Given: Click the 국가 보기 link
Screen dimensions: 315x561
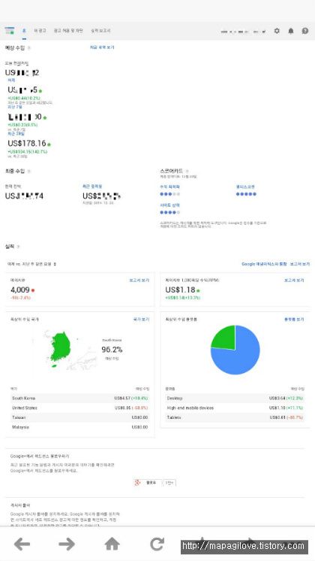Looking at the screenshot, I should (141, 319).
